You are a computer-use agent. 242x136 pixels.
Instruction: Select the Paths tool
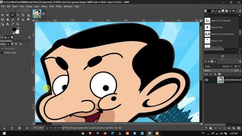click(x=3, y=24)
